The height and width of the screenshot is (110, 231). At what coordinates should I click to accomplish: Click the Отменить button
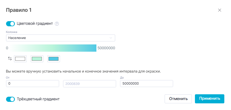click(178, 99)
